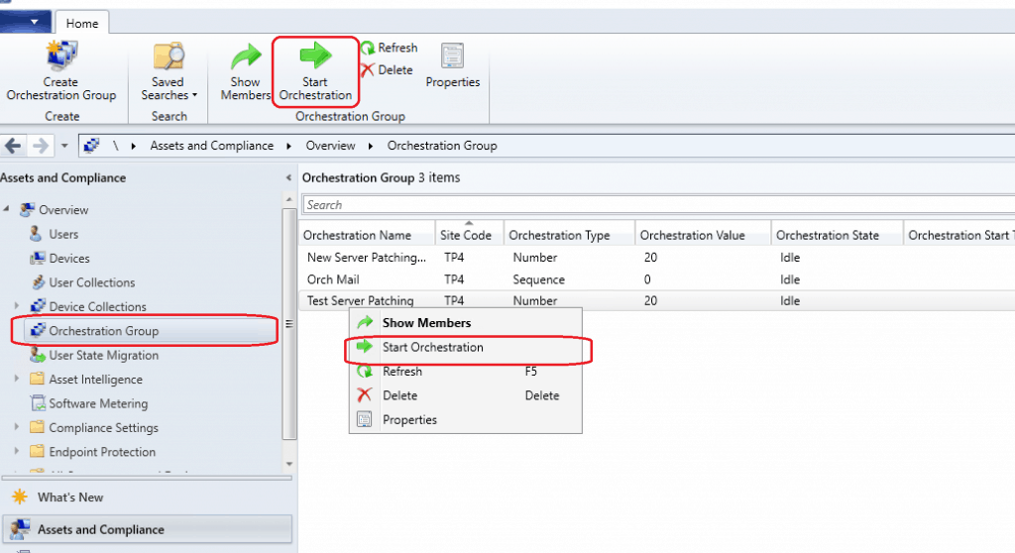Collapse the Overview tree node
The image size is (1015, 553).
pos(8,210)
